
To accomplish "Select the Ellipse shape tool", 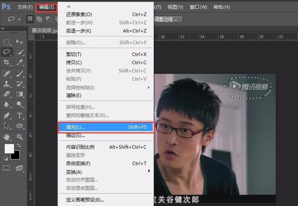I will tap(19, 126).
